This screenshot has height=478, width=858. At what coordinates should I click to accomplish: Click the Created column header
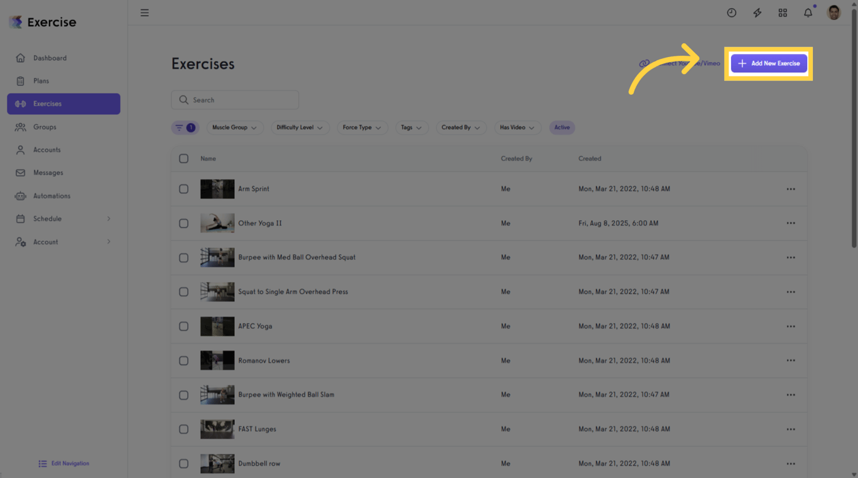(x=590, y=159)
